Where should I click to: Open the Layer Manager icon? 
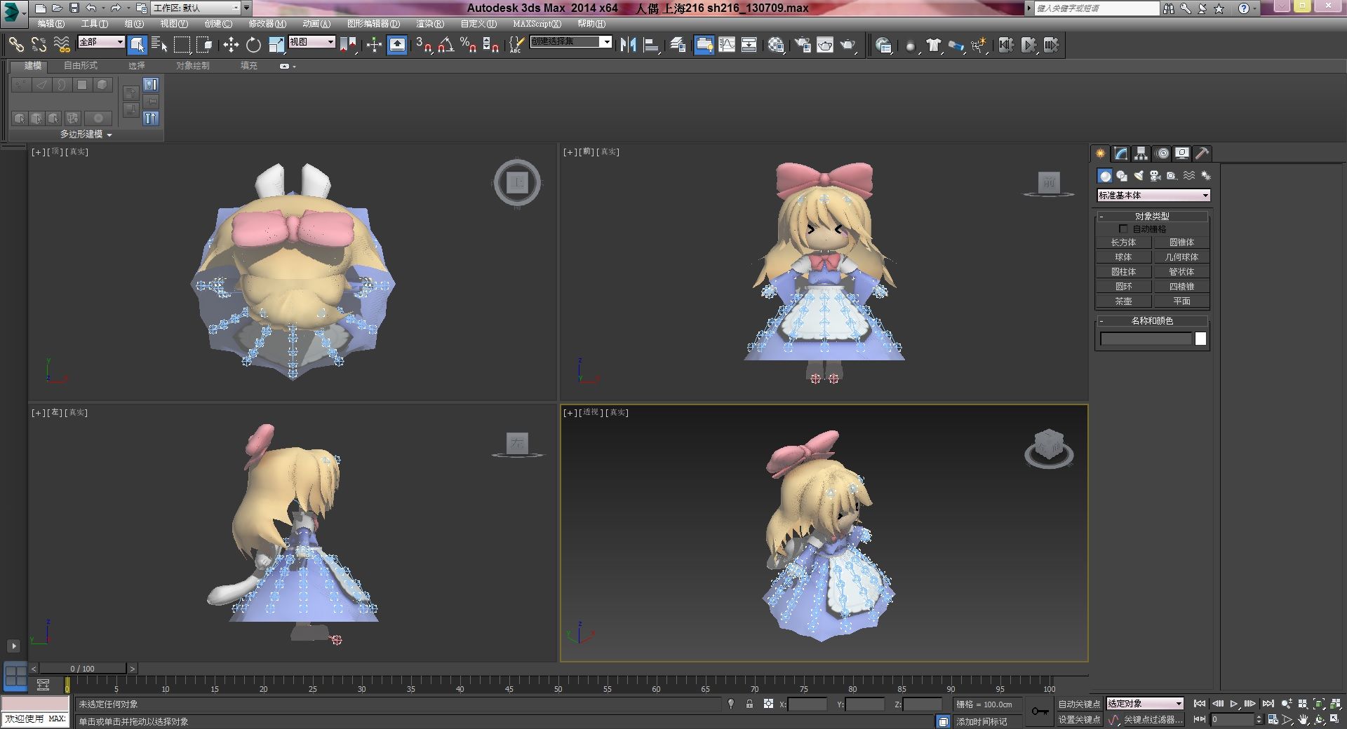pos(678,45)
